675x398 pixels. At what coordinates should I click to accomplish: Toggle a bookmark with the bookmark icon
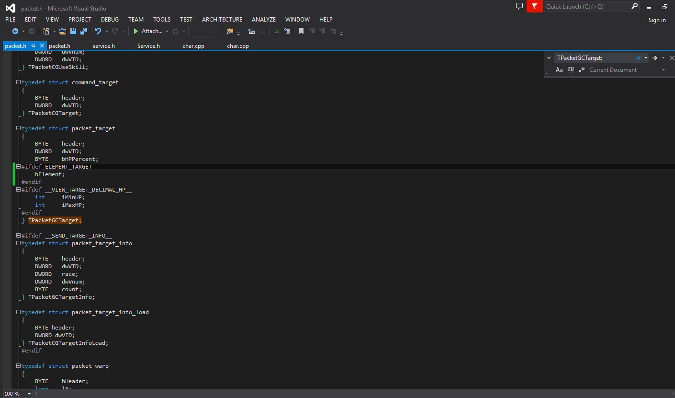(x=301, y=31)
